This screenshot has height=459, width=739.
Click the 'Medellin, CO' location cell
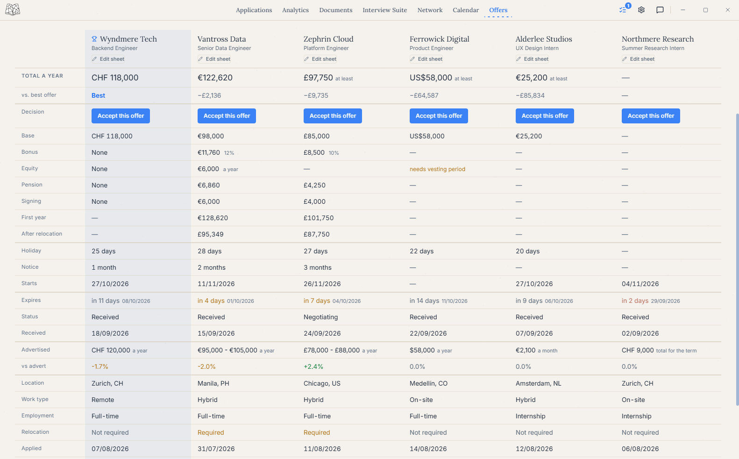[428, 383]
